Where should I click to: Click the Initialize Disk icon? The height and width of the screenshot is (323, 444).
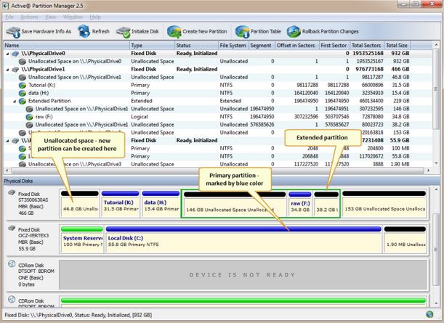[124, 32]
